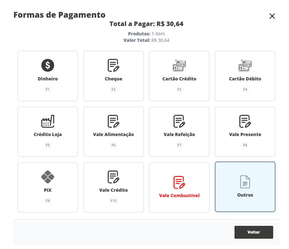Select the Vale Alimentação icon
The image size is (289, 249).
click(x=114, y=121)
